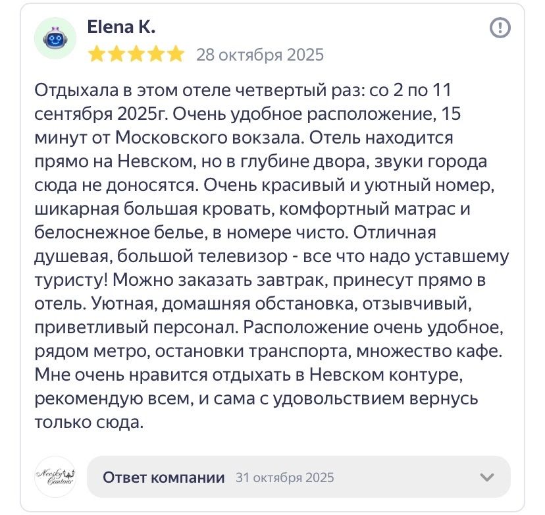The image size is (545, 515).
Task: Open reviewer profile name Elena K.
Action: [121, 27]
